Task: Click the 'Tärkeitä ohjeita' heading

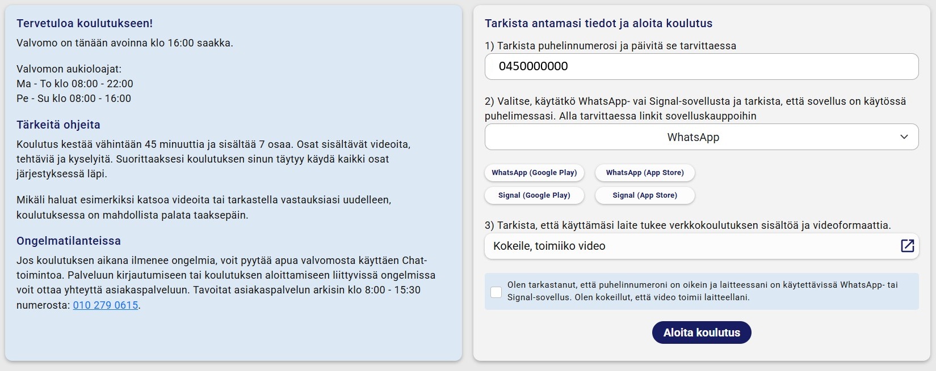Action: point(58,125)
